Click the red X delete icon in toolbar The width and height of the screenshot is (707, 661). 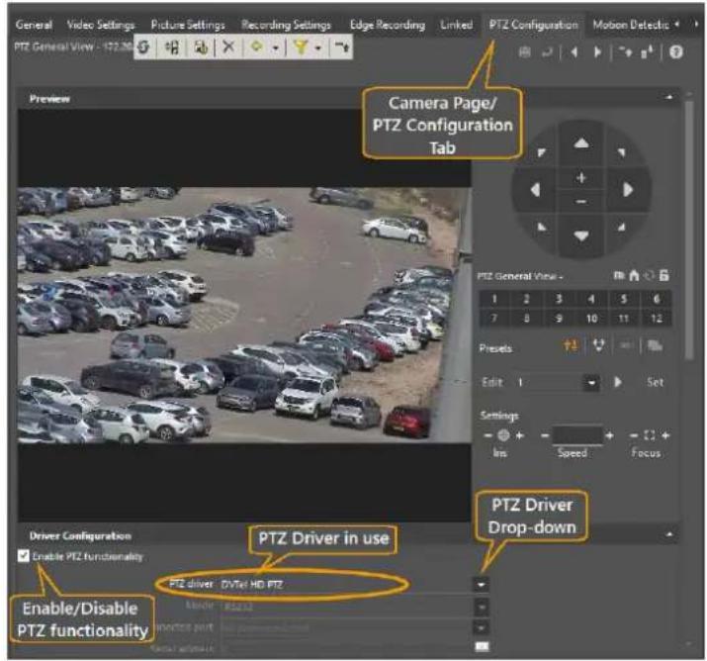click(228, 47)
